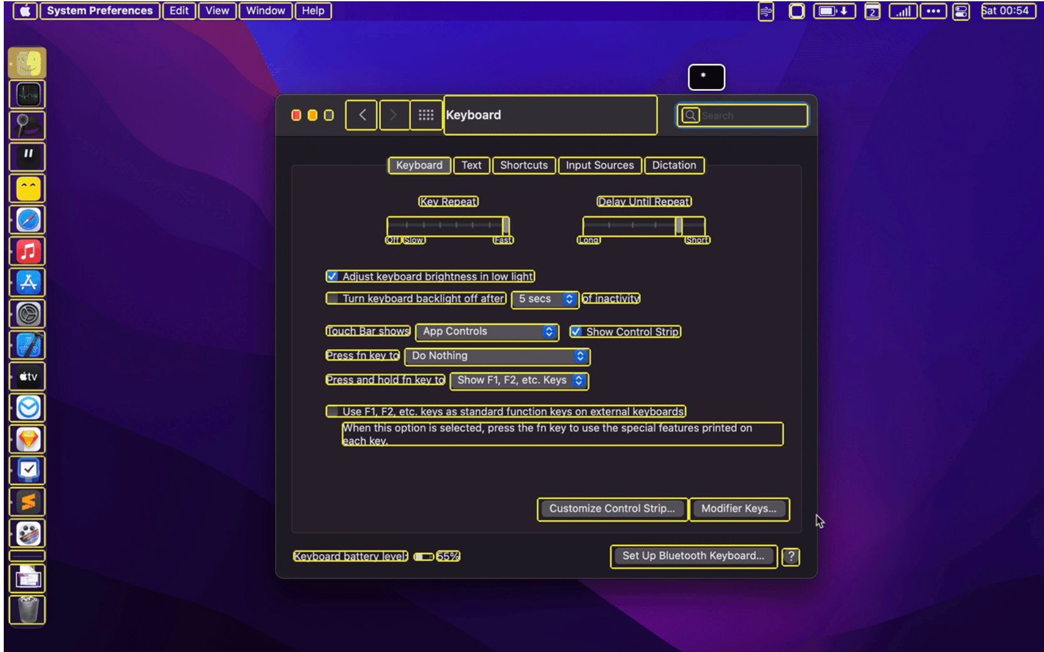Switch to the Shortcuts tab

pos(524,166)
